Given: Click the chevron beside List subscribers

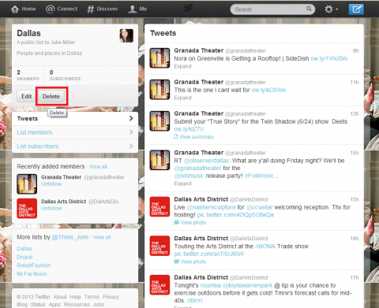Looking at the screenshot, I should click(x=131, y=146).
